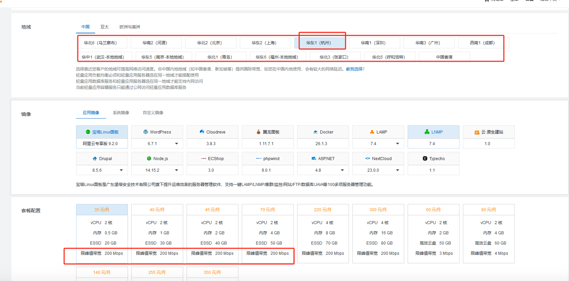Click the Docker whale icon
This screenshot has height=281, width=569.
click(x=316, y=132)
